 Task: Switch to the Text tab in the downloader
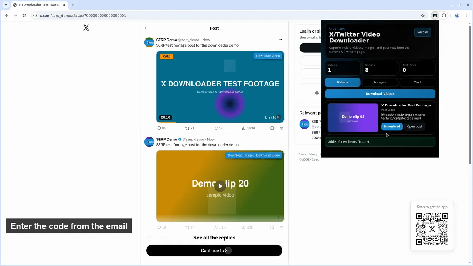tap(418, 82)
